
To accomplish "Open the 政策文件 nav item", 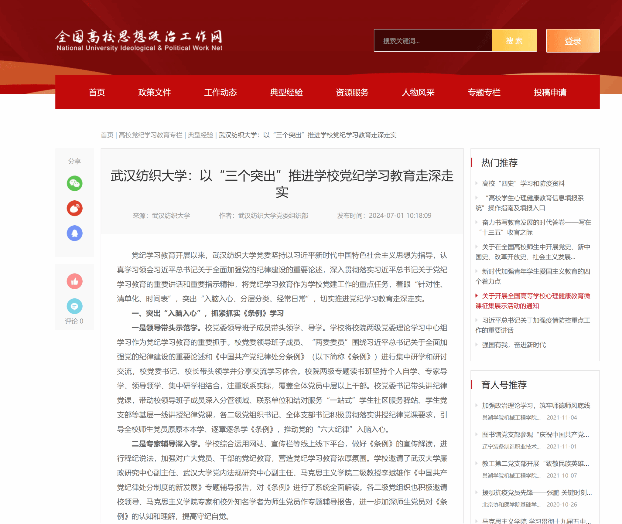I will (154, 92).
